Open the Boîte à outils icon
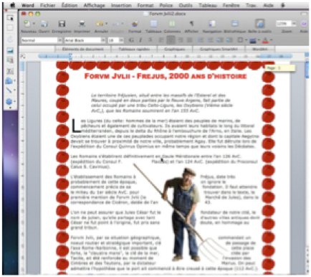 click(x=260, y=24)
